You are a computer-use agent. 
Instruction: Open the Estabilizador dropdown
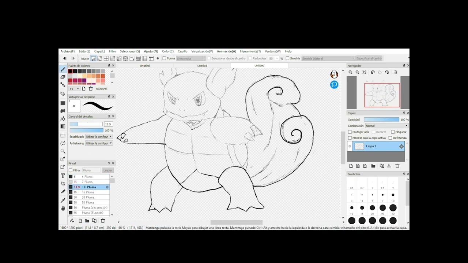click(99, 137)
